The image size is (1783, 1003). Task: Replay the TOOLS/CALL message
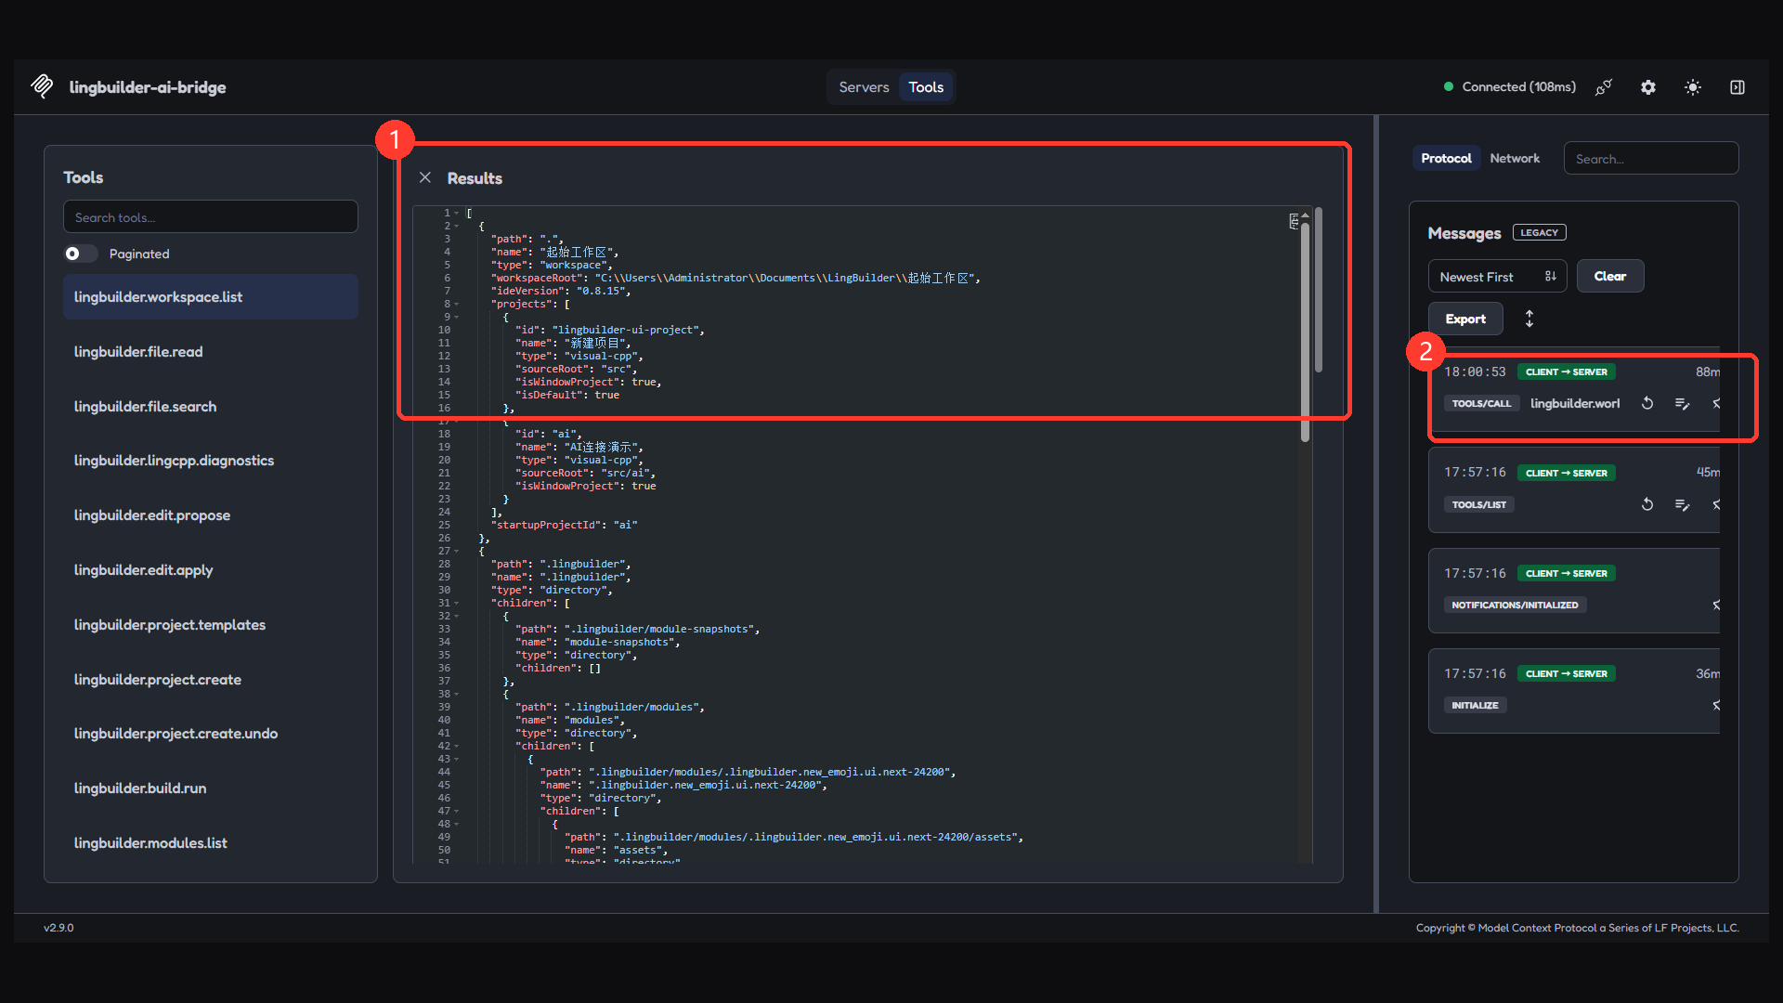click(1647, 403)
